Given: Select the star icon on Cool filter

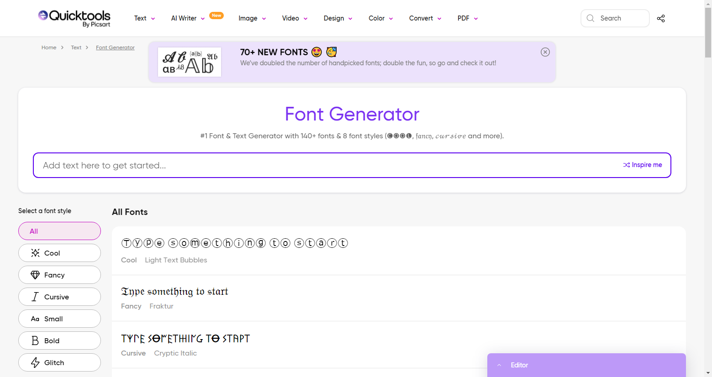Looking at the screenshot, I should [35, 252].
